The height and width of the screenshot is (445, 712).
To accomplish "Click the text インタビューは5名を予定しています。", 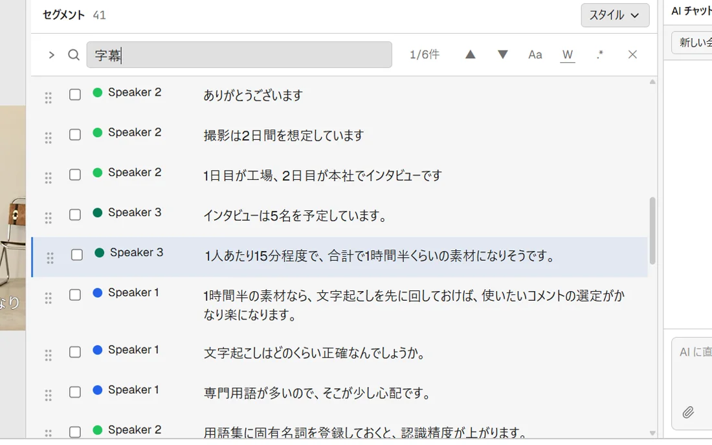I will pyautogui.click(x=295, y=215).
